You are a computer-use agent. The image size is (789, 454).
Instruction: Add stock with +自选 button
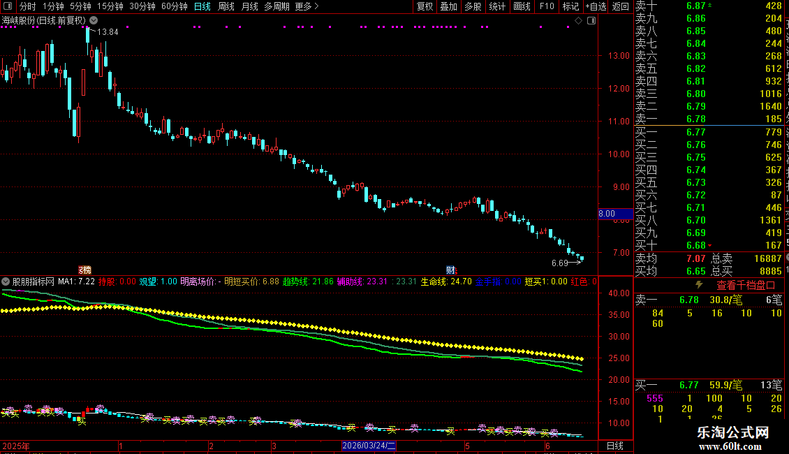(596, 6)
